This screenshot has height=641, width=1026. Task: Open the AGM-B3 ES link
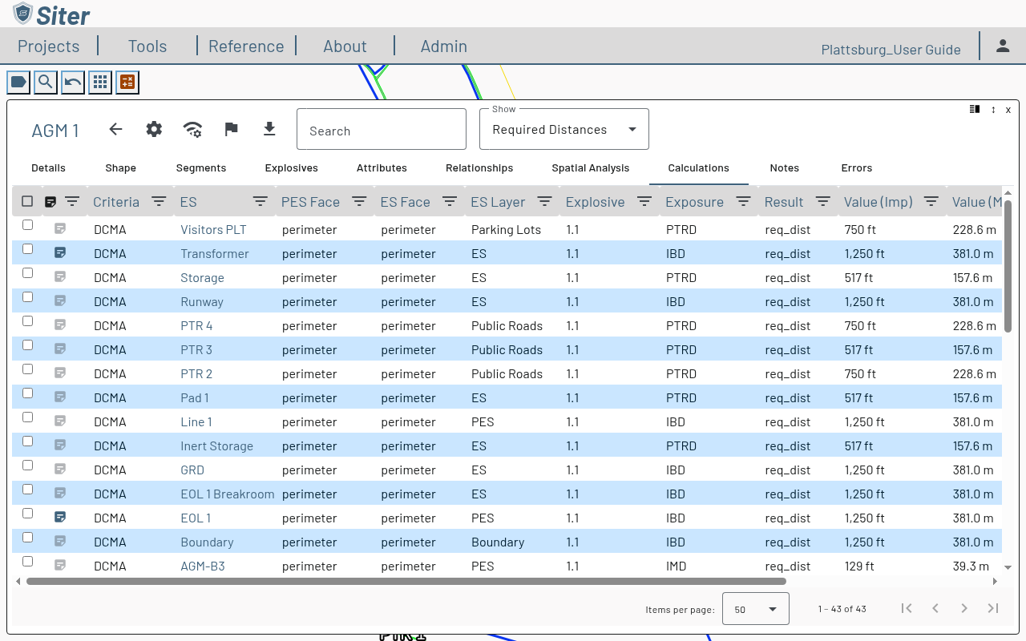tap(203, 566)
